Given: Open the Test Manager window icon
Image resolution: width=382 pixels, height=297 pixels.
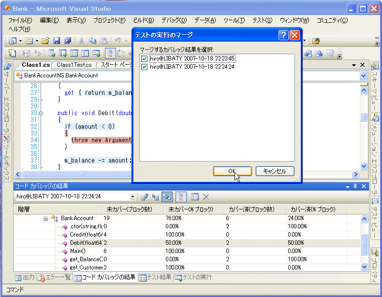Looking at the screenshot, I should [52, 53].
